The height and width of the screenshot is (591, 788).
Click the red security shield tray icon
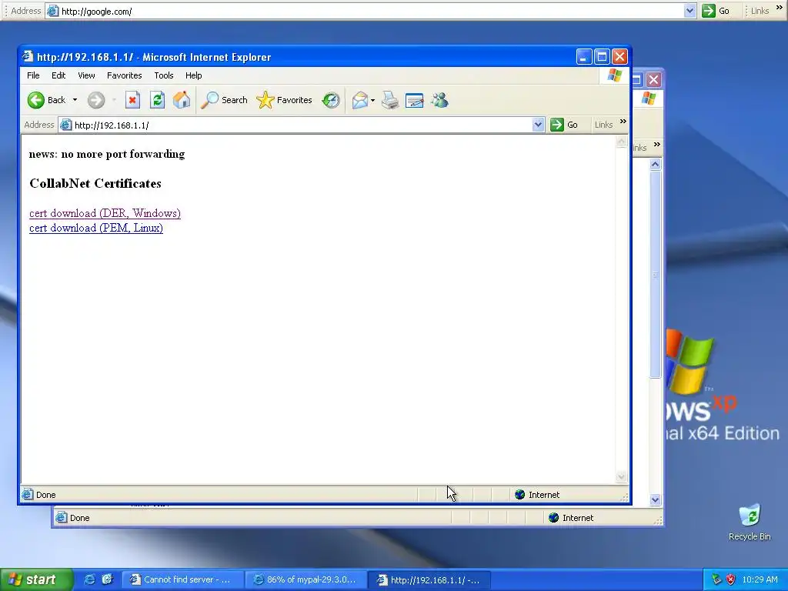point(730,579)
